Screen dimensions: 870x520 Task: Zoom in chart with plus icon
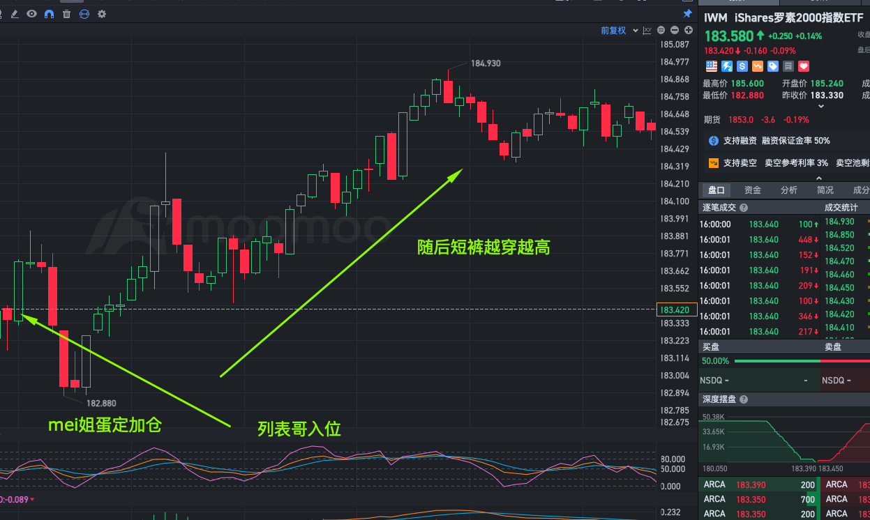pyautogui.click(x=688, y=31)
